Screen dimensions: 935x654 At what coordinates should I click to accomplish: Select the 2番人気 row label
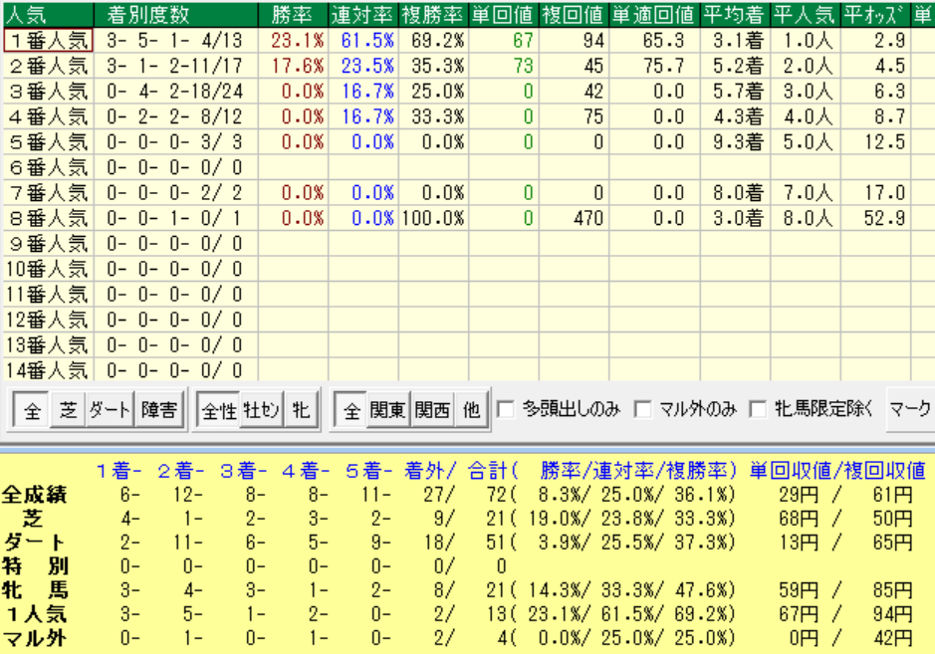[x=49, y=66]
